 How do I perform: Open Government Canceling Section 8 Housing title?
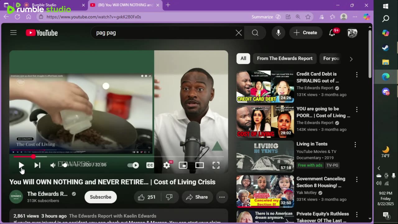pos(321,182)
